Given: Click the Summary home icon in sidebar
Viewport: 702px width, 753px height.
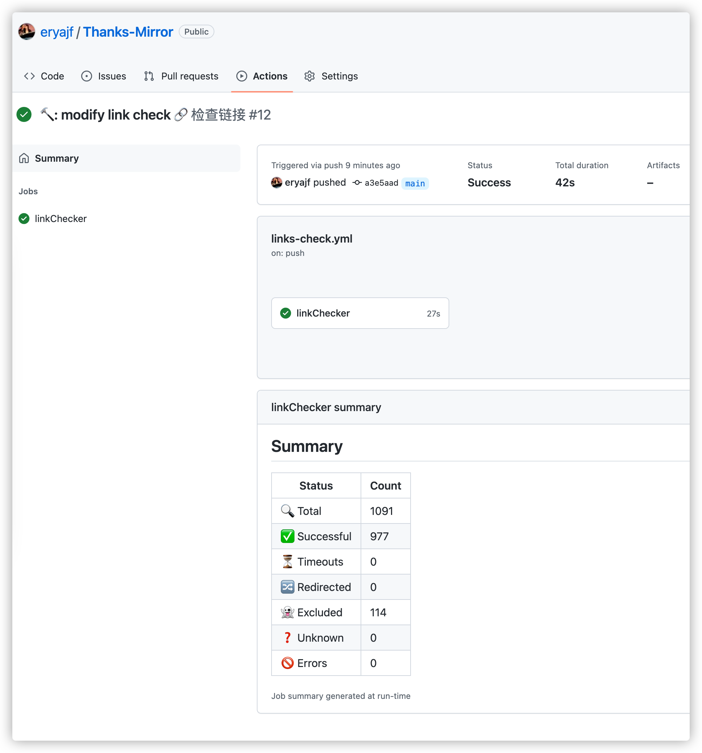Looking at the screenshot, I should 24,158.
